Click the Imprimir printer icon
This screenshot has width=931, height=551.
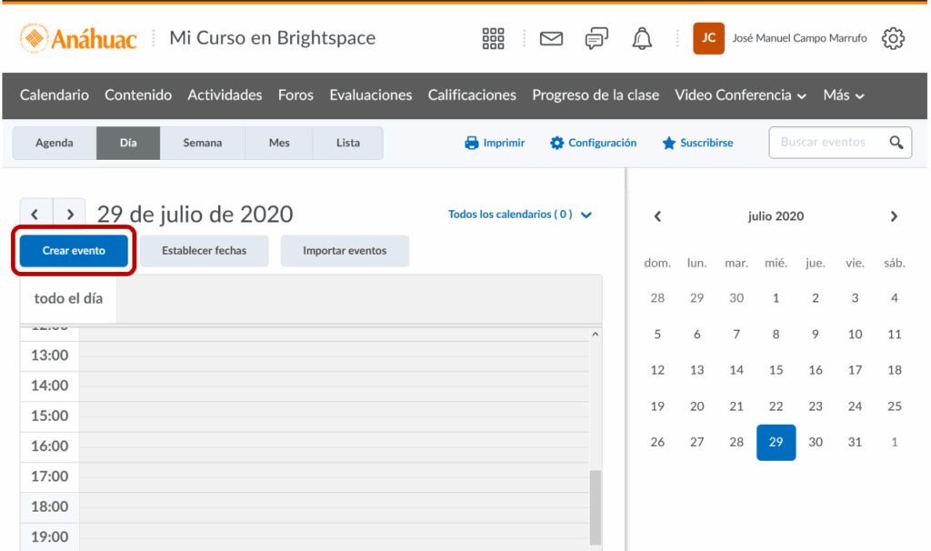[472, 143]
